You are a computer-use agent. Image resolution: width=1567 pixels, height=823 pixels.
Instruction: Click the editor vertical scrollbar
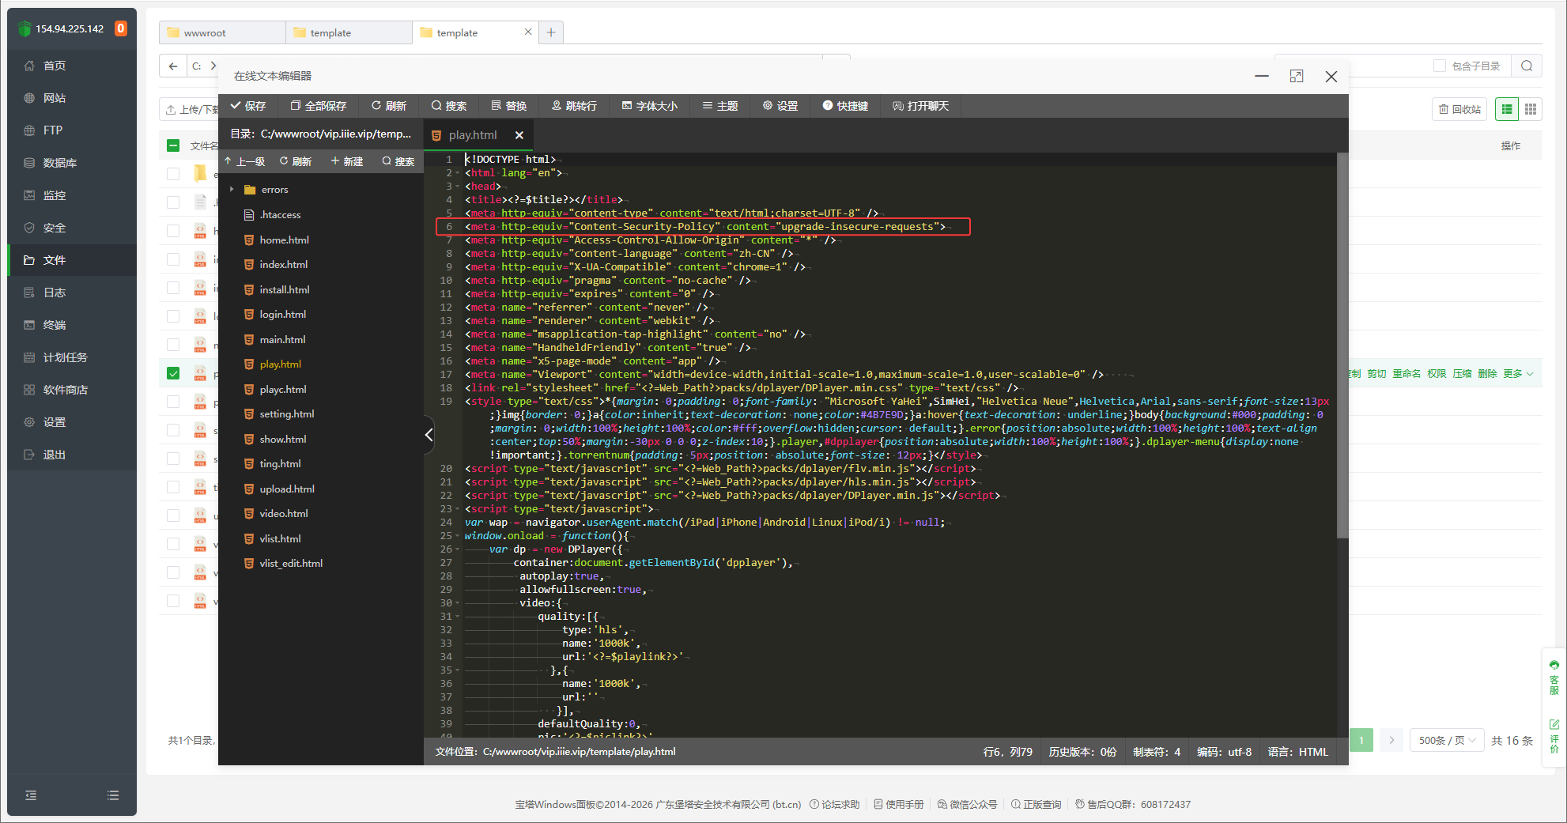1342,348
